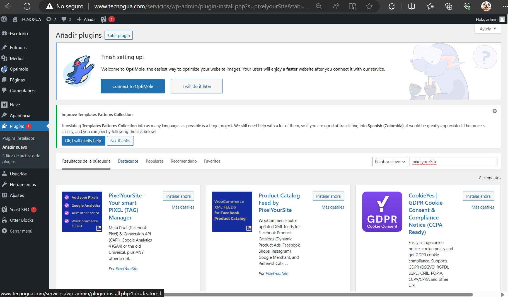
Task: Switch to Resultados de la búsqueda tab
Action: point(86,161)
